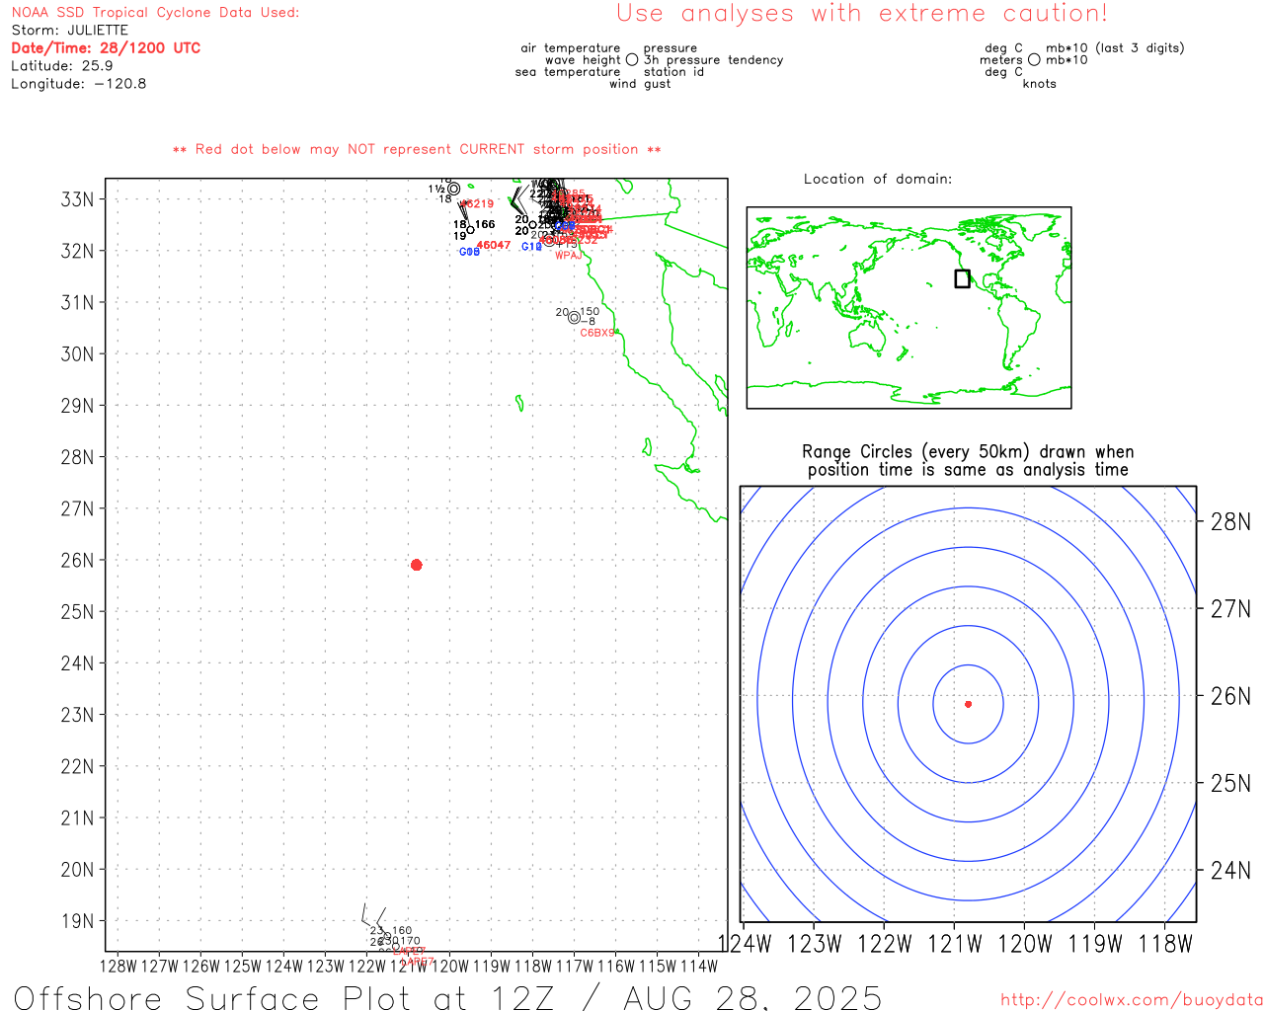Screen dimensions: 1264x1011
Task: Click the innermost blue range circle
Action: [x=968, y=704]
